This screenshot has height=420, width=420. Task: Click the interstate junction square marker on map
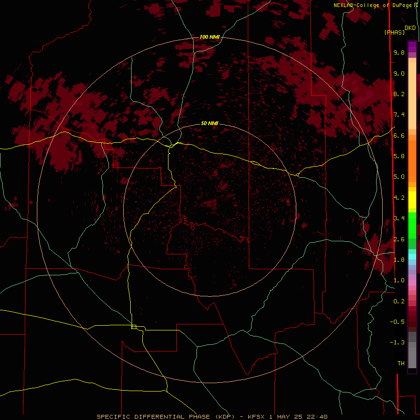133,327
